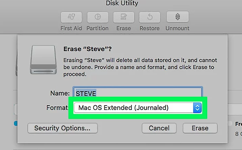
Task: Click the Erase toolbar icon
Action: [x=124, y=17]
